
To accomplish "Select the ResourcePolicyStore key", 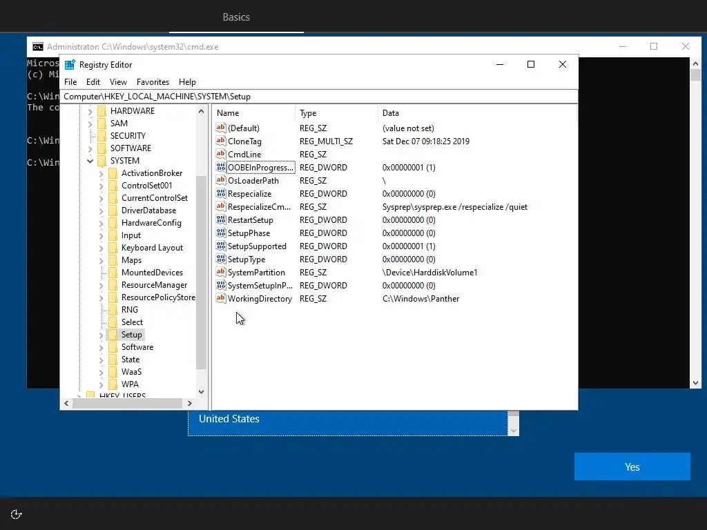I will point(158,297).
